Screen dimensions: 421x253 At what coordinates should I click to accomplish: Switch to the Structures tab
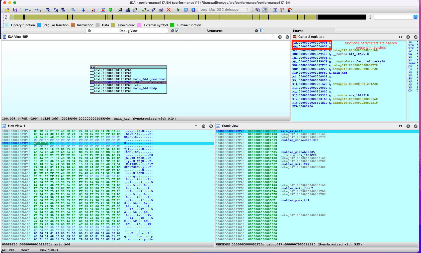point(214,31)
